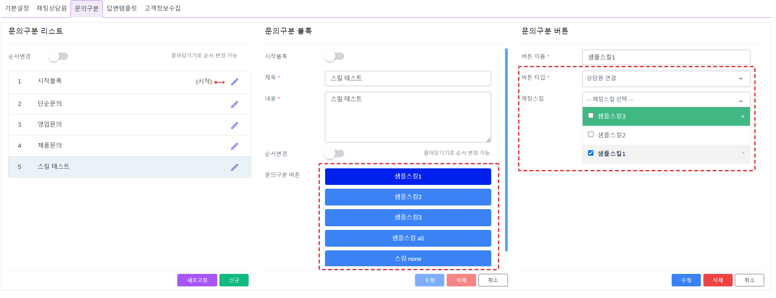776x298 pixels.
Task: Click the blue scrollbar in block panel
Action: click(x=506, y=150)
